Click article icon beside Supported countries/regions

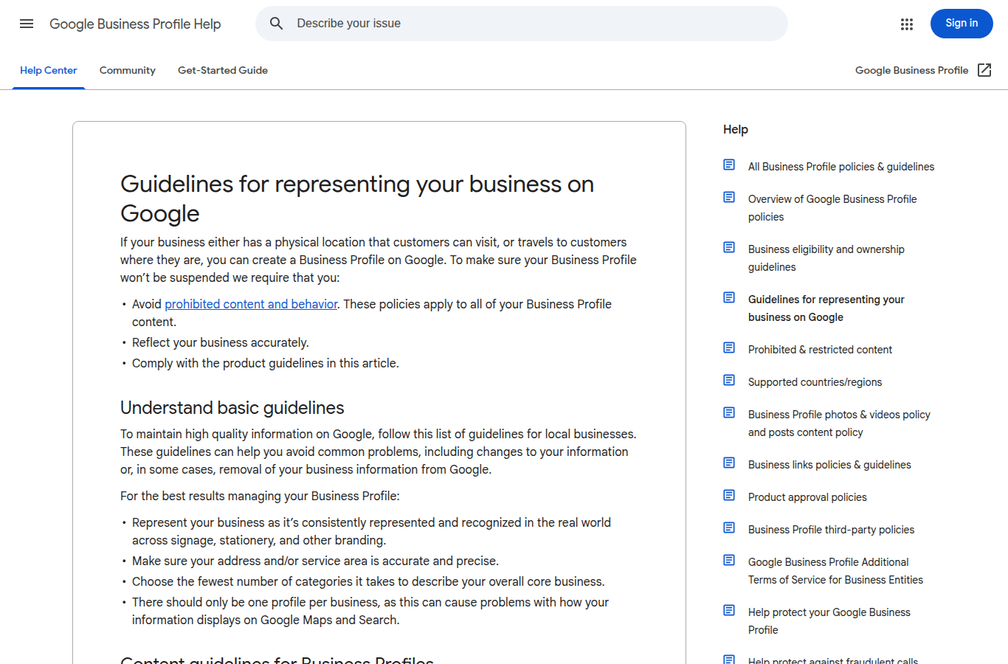(x=729, y=380)
